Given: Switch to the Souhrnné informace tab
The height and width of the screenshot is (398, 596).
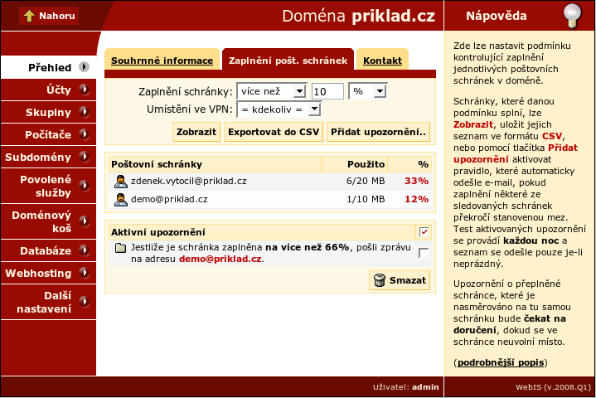Looking at the screenshot, I should coord(162,61).
